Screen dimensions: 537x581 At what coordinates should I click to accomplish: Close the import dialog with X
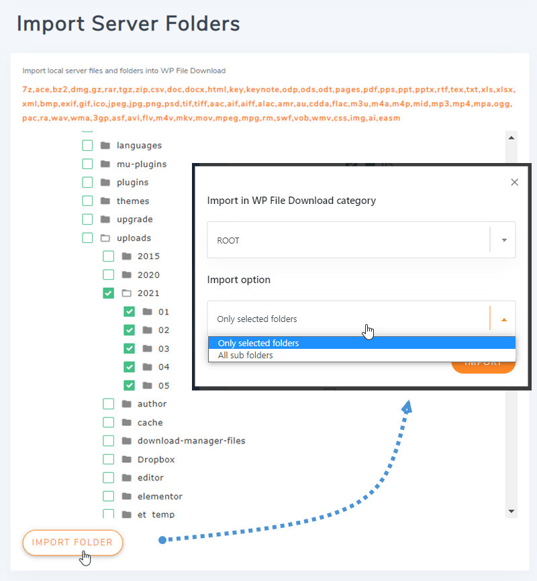tap(514, 182)
